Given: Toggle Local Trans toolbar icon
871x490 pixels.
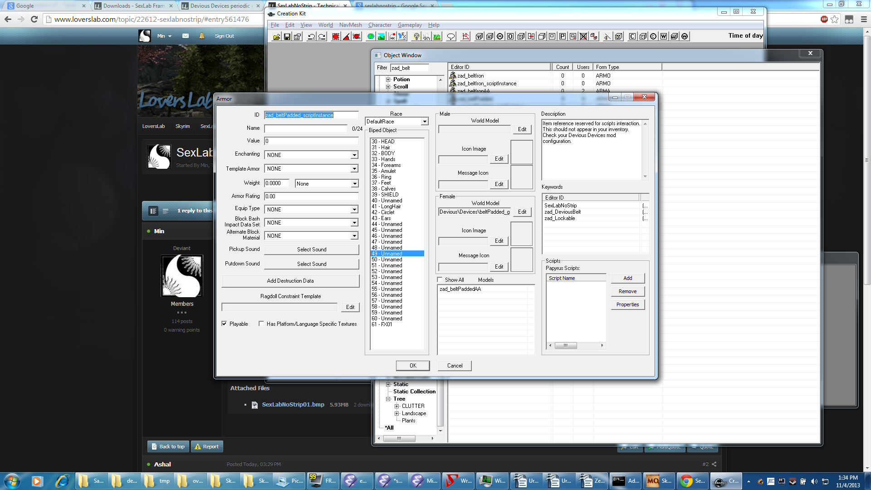Looking at the screenshot, I should coord(357,36).
